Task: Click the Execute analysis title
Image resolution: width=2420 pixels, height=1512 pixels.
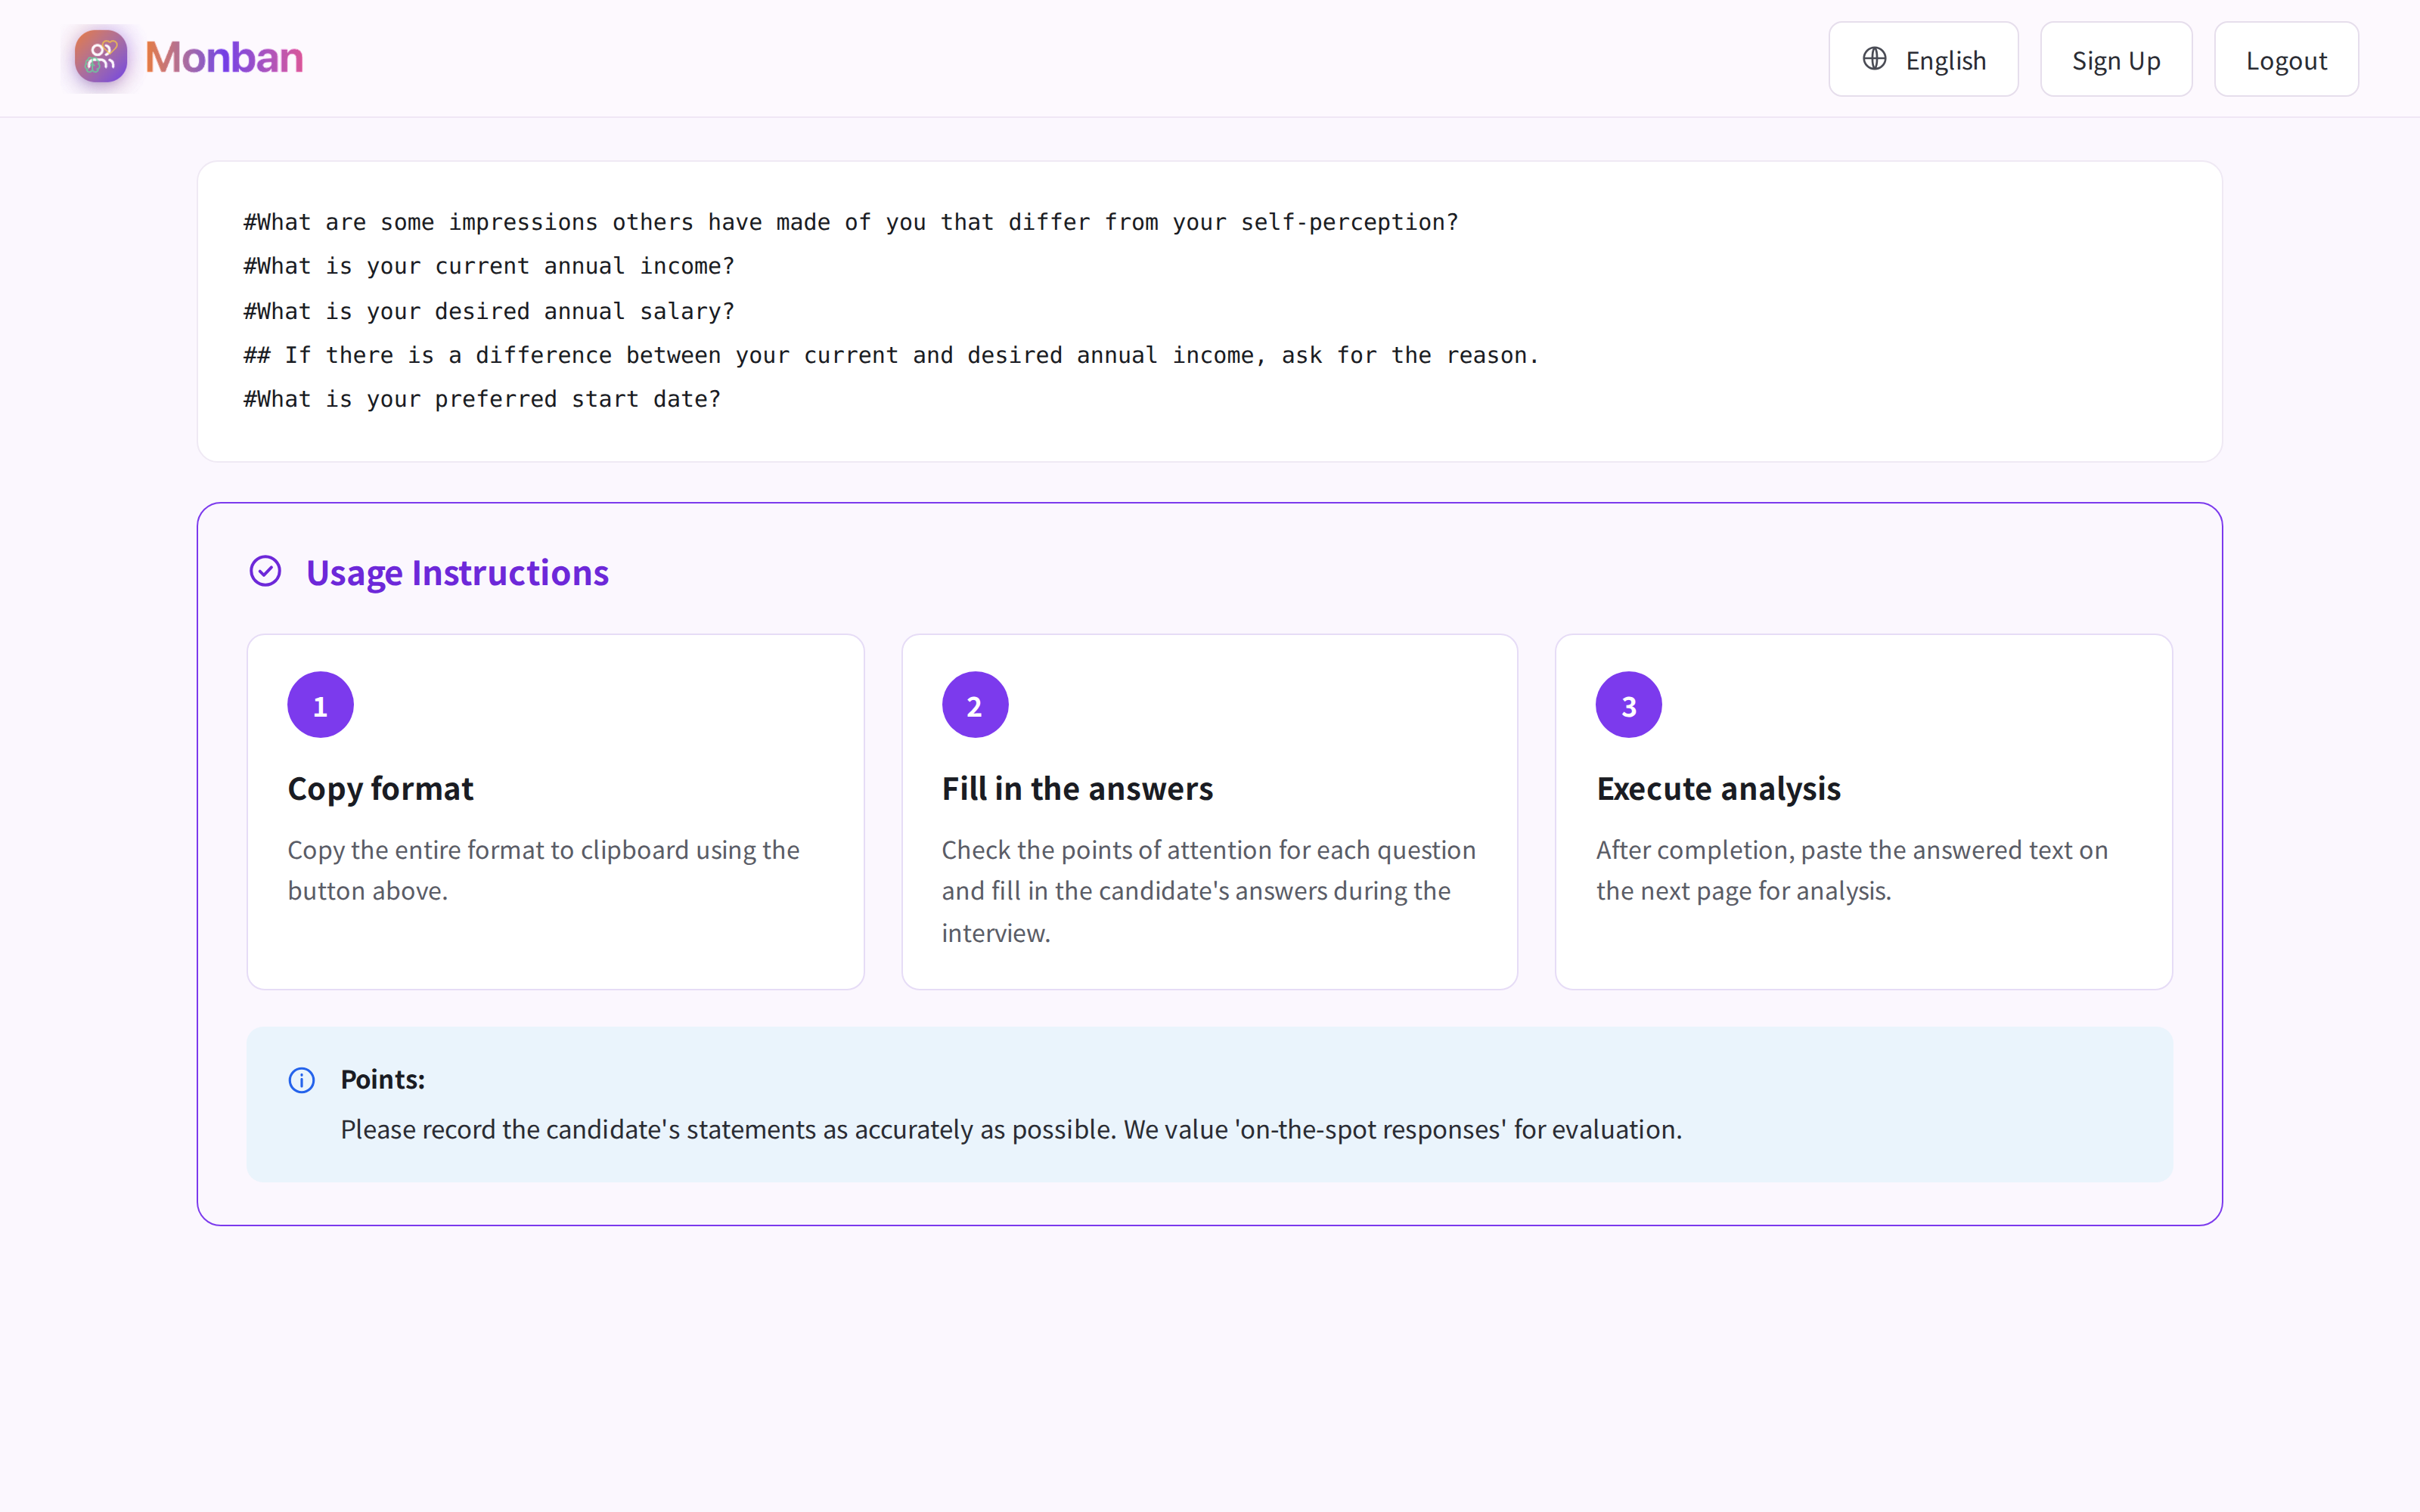Action: point(1718,789)
